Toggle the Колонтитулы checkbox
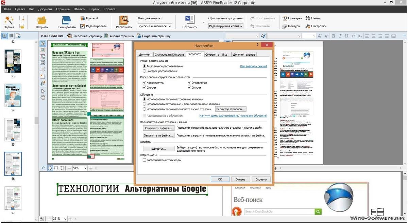The height and width of the screenshot is (223, 408). (144, 82)
